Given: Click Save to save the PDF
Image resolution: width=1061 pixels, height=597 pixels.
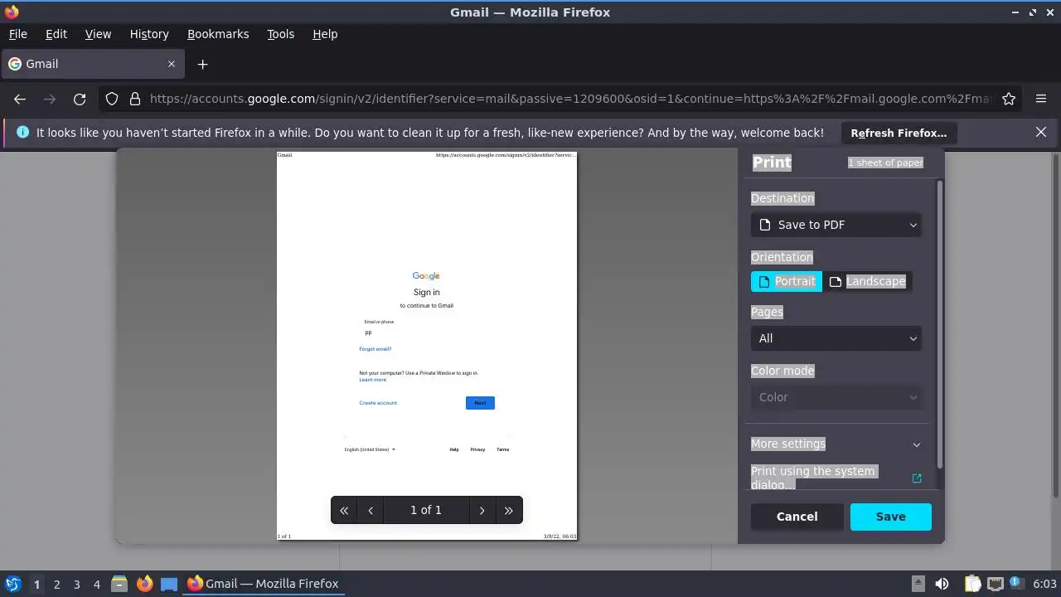Looking at the screenshot, I should click(890, 517).
